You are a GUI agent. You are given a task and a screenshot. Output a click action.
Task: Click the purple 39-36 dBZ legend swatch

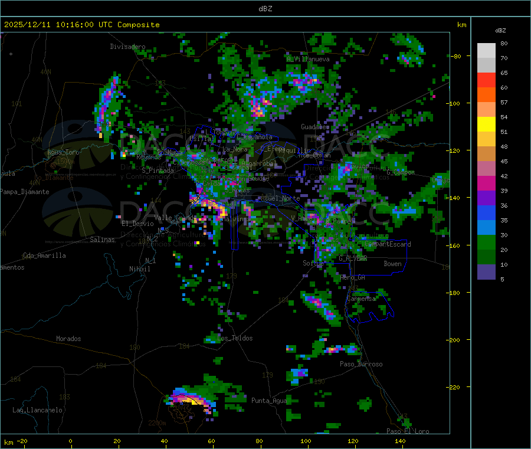486,198
